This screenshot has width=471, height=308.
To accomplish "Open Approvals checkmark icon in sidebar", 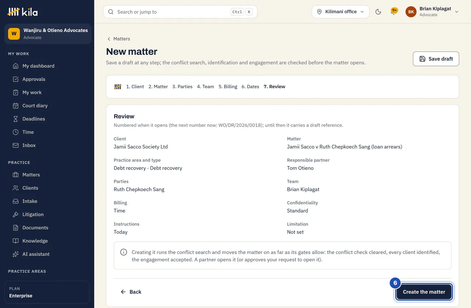I will pyautogui.click(x=15, y=79).
